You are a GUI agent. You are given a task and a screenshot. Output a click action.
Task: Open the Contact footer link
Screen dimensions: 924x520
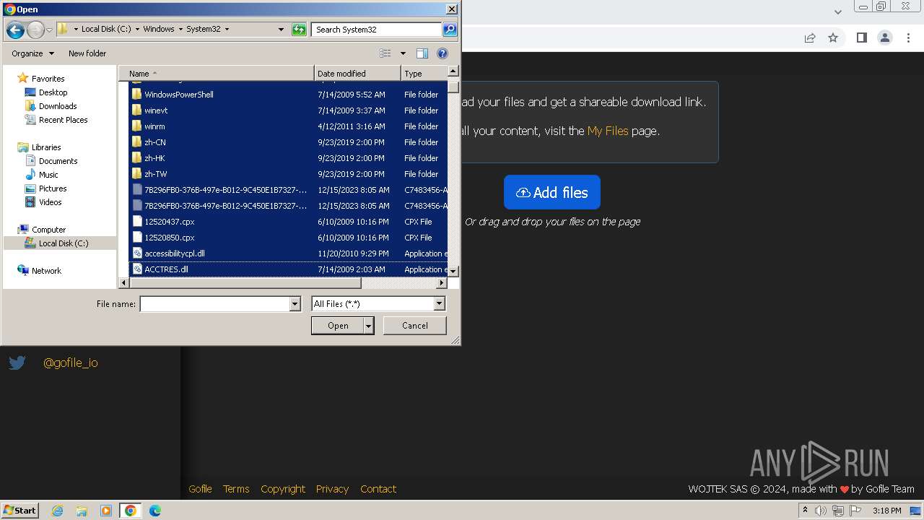pyautogui.click(x=378, y=489)
